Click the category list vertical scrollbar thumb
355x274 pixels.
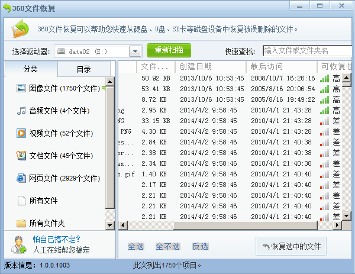click(x=110, y=147)
